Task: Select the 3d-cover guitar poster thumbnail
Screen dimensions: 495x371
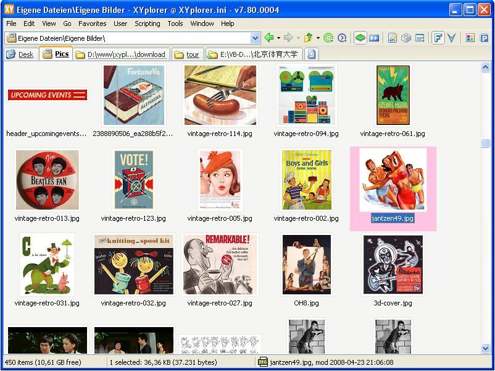Action: [393, 265]
